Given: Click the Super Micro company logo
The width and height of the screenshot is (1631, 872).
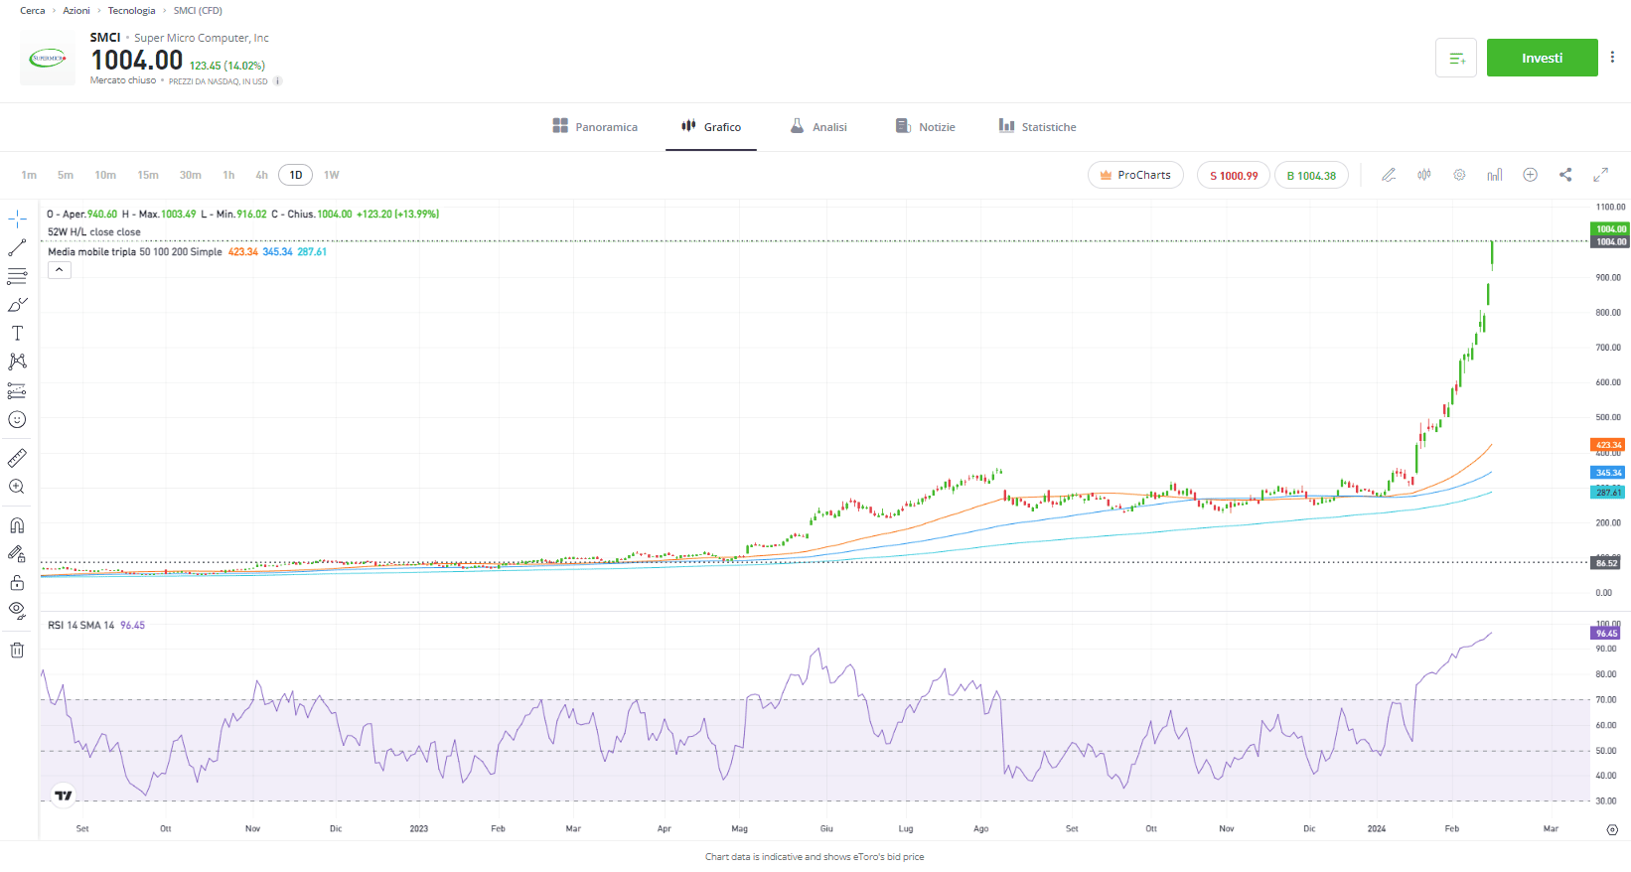Looking at the screenshot, I should (48, 58).
